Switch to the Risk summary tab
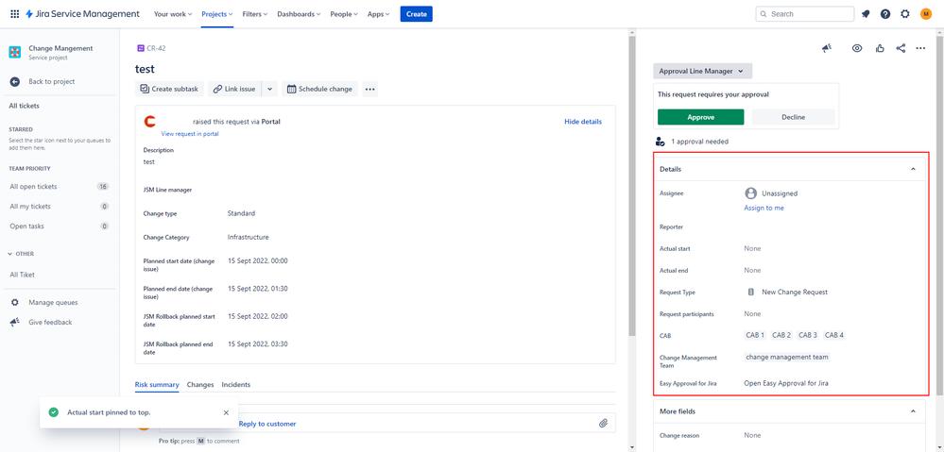This screenshot has height=452, width=944. [157, 385]
